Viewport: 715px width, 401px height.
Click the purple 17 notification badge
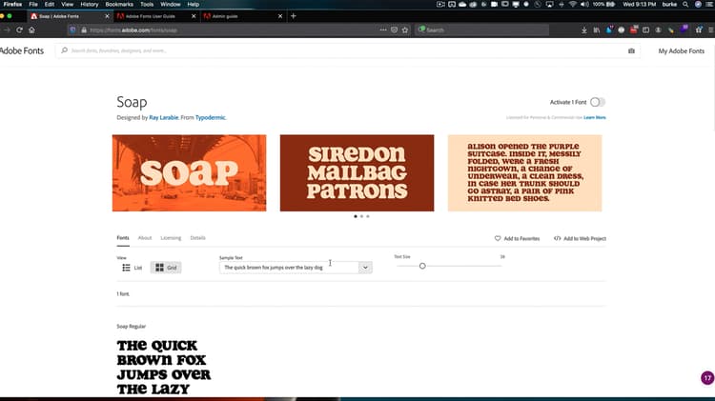pyautogui.click(x=707, y=378)
